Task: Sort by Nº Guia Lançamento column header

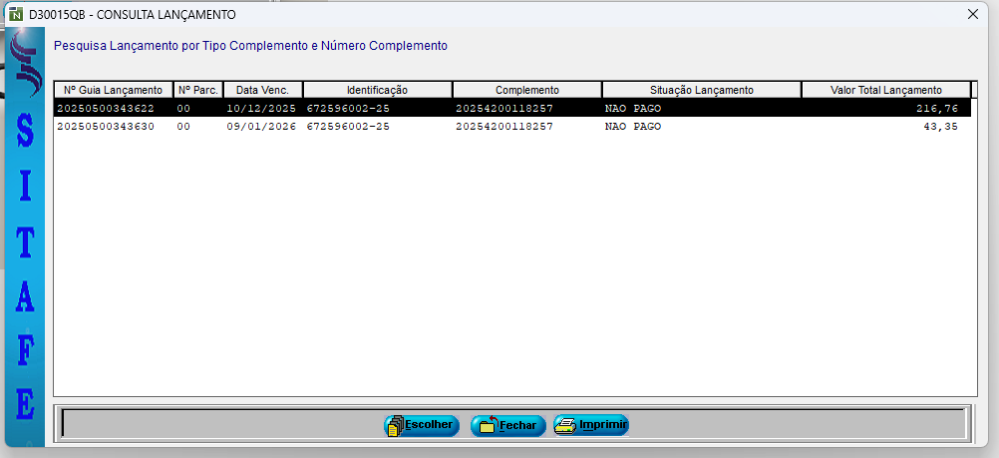Action: [x=113, y=90]
